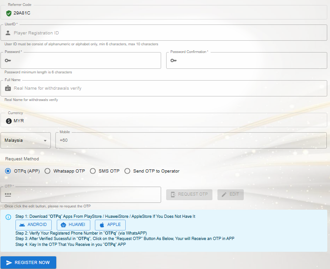
Task: Click the EDIT button beside Request OTP
Action: pos(231,194)
